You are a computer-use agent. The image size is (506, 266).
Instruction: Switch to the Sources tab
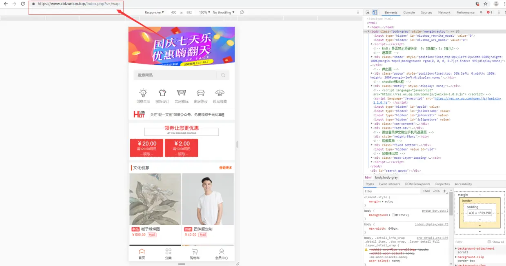pyautogui.click(x=426, y=13)
